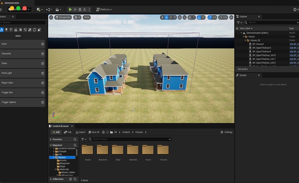Open the Lights category in Place Actors

point(6,30)
